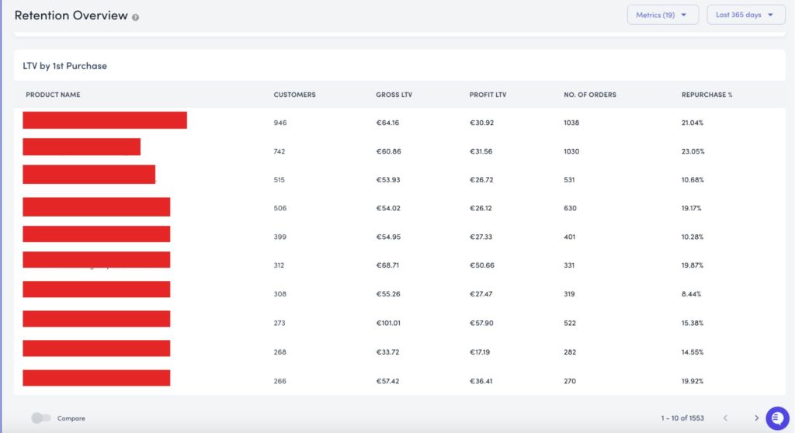Image resolution: width=795 pixels, height=433 pixels.
Task: Click profit LTV €27.47
Action: point(481,293)
